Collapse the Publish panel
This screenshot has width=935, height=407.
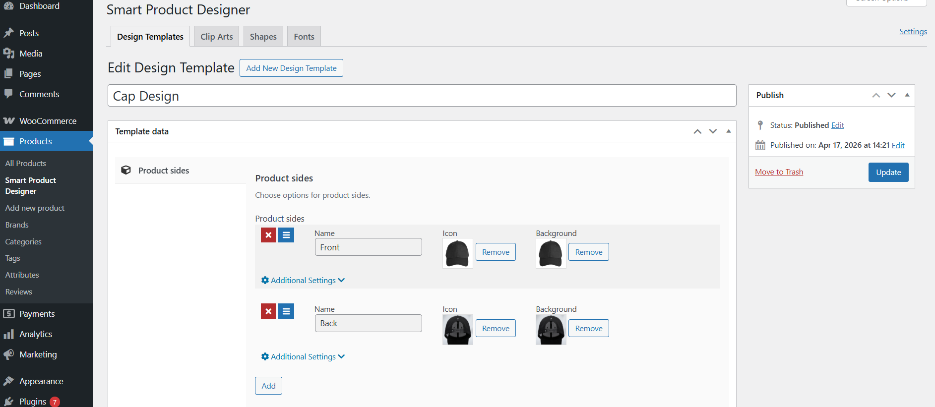[907, 95]
